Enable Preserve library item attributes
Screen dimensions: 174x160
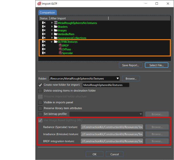pos(40,108)
